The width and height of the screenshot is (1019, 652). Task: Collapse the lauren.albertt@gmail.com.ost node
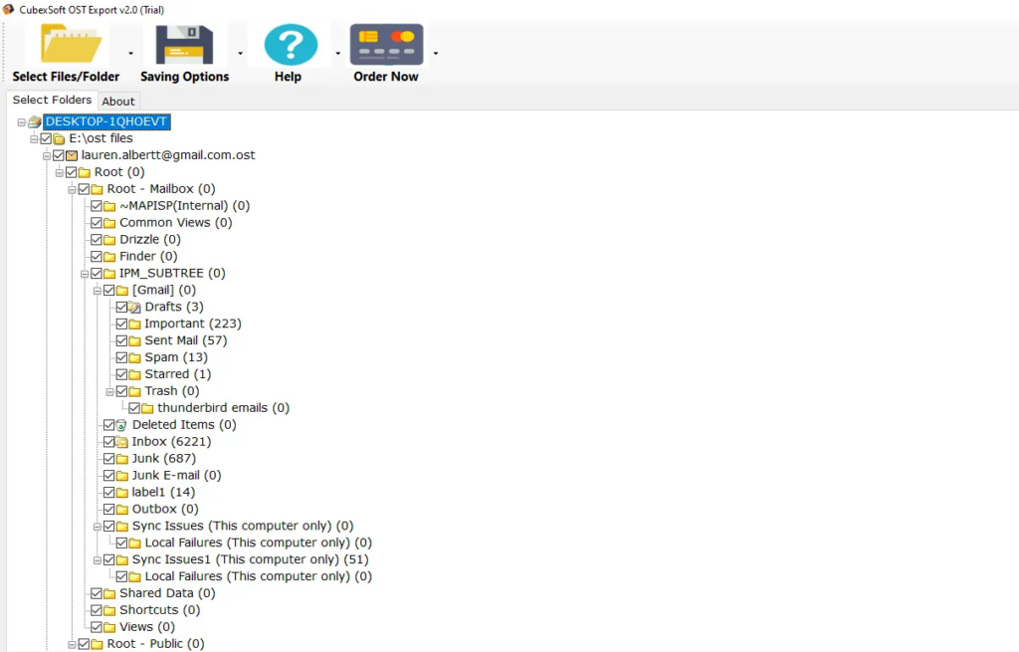pyautogui.click(x=47, y=156)
